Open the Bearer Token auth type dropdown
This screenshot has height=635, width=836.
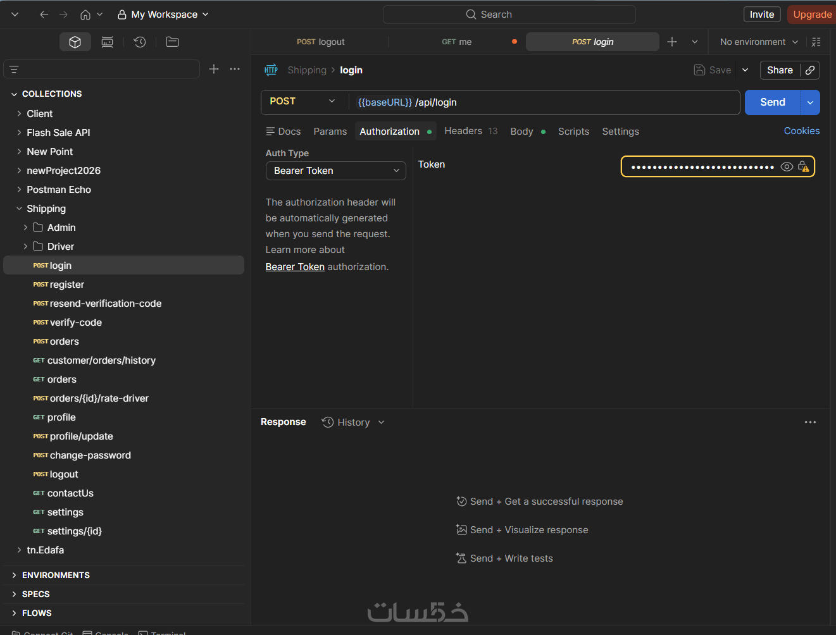pos(336,171)
